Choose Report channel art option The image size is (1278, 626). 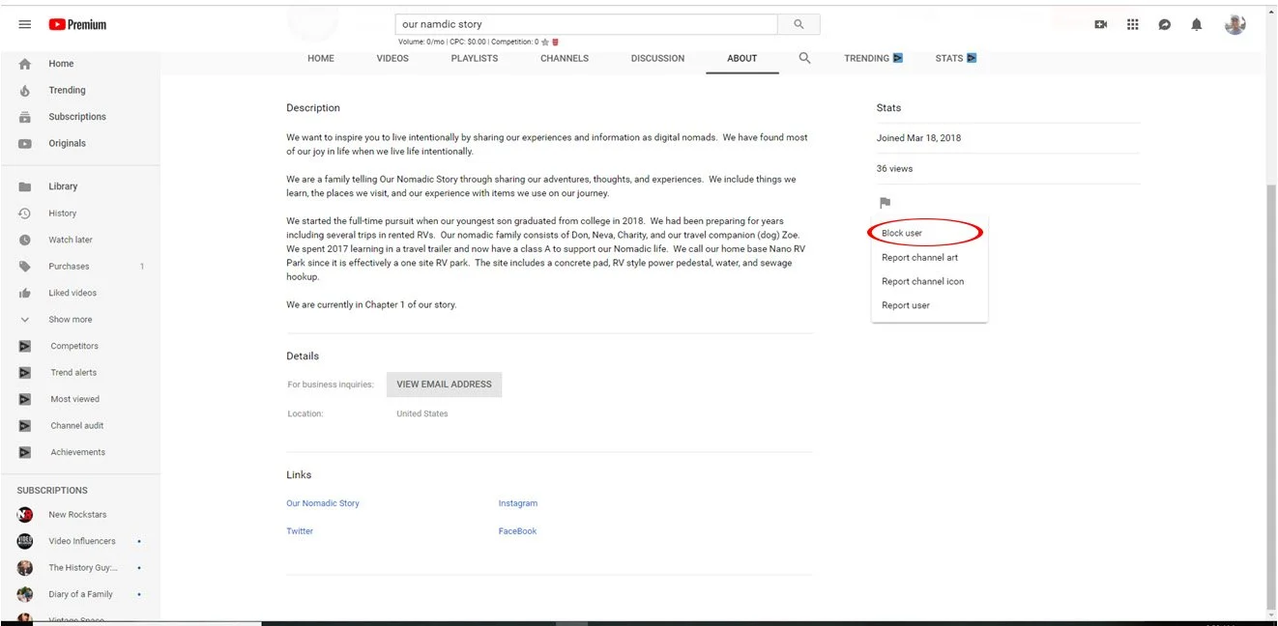[920, 258]
